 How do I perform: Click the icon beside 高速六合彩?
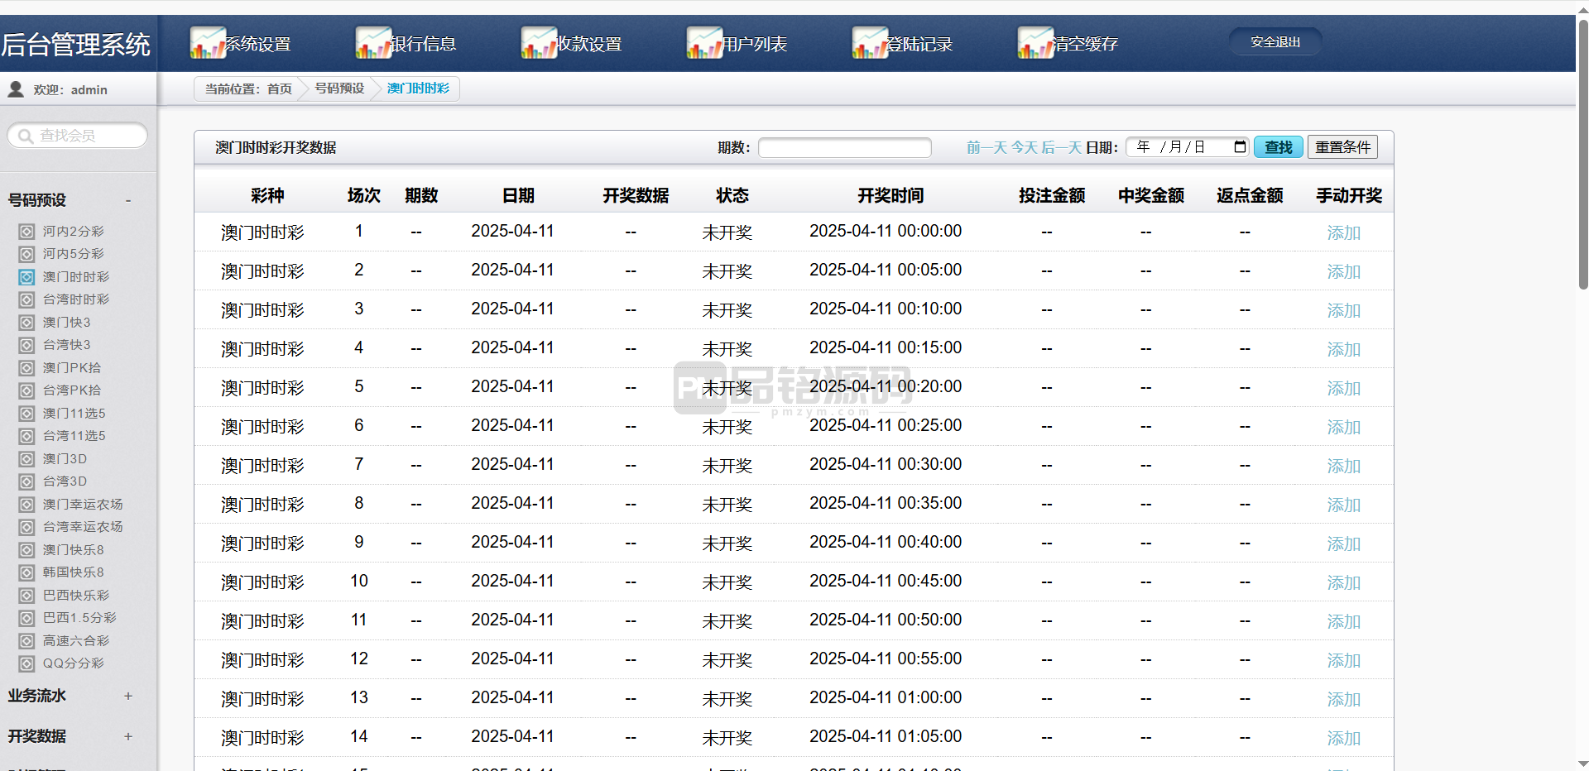coord(26,641)
